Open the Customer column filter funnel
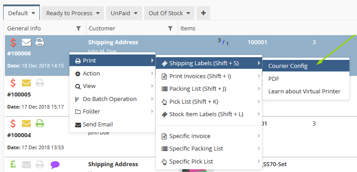Image resolution: width=357 pixels, height=172 pixels. click(170, 29)
